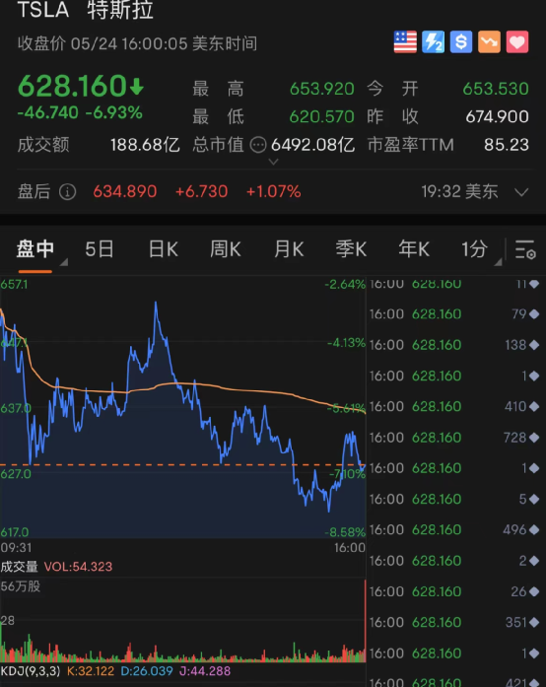Viewport: 546px width, 687px height.
Task: Tap the 盘后 after-hours label
Action: point(34,191)
